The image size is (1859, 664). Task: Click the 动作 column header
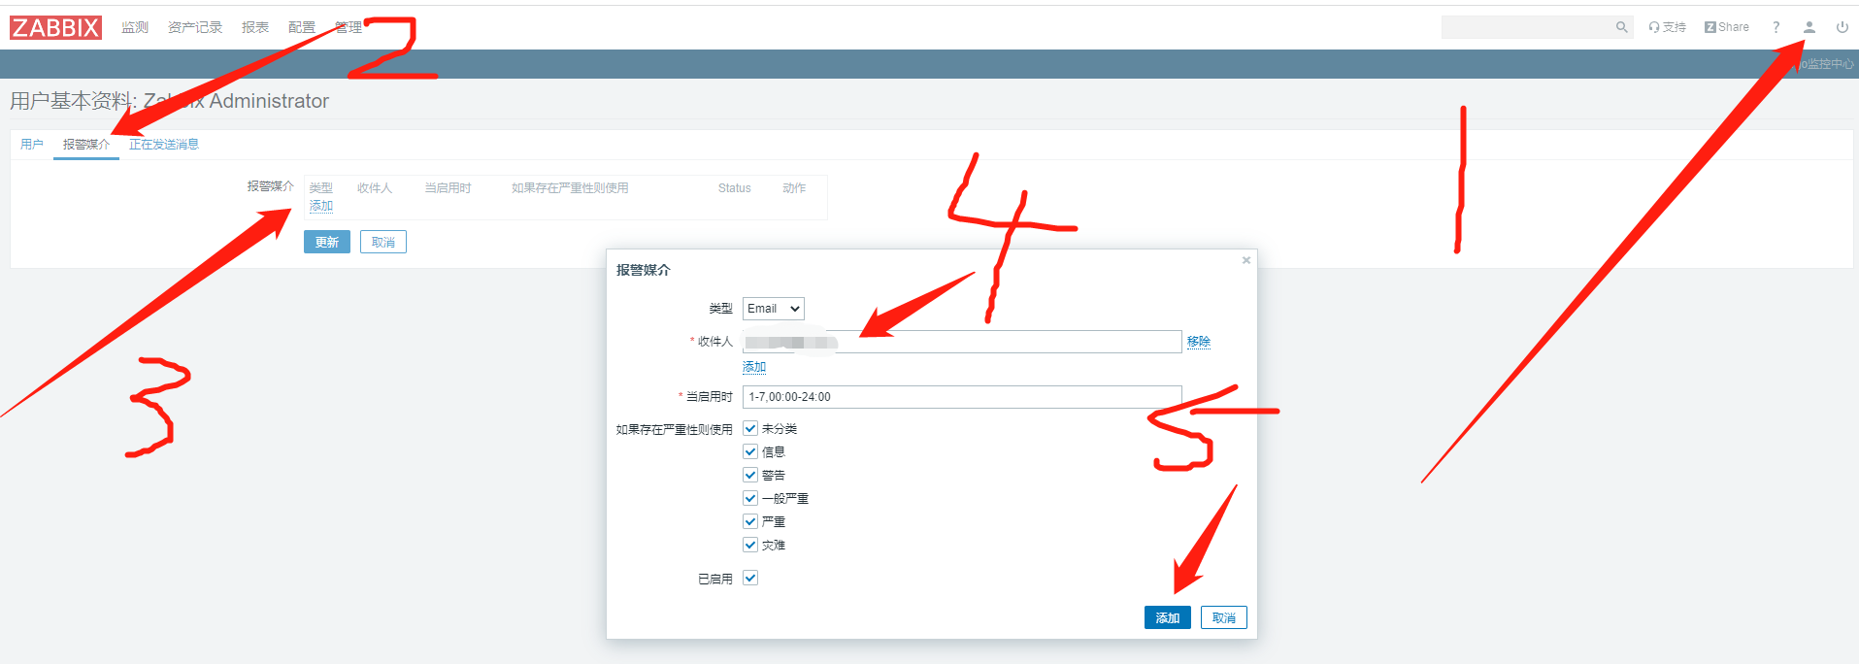pos(794,188)
